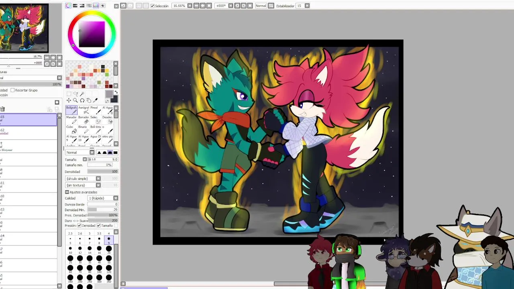Open the zoom percentage dropdown

pos(190,6)
